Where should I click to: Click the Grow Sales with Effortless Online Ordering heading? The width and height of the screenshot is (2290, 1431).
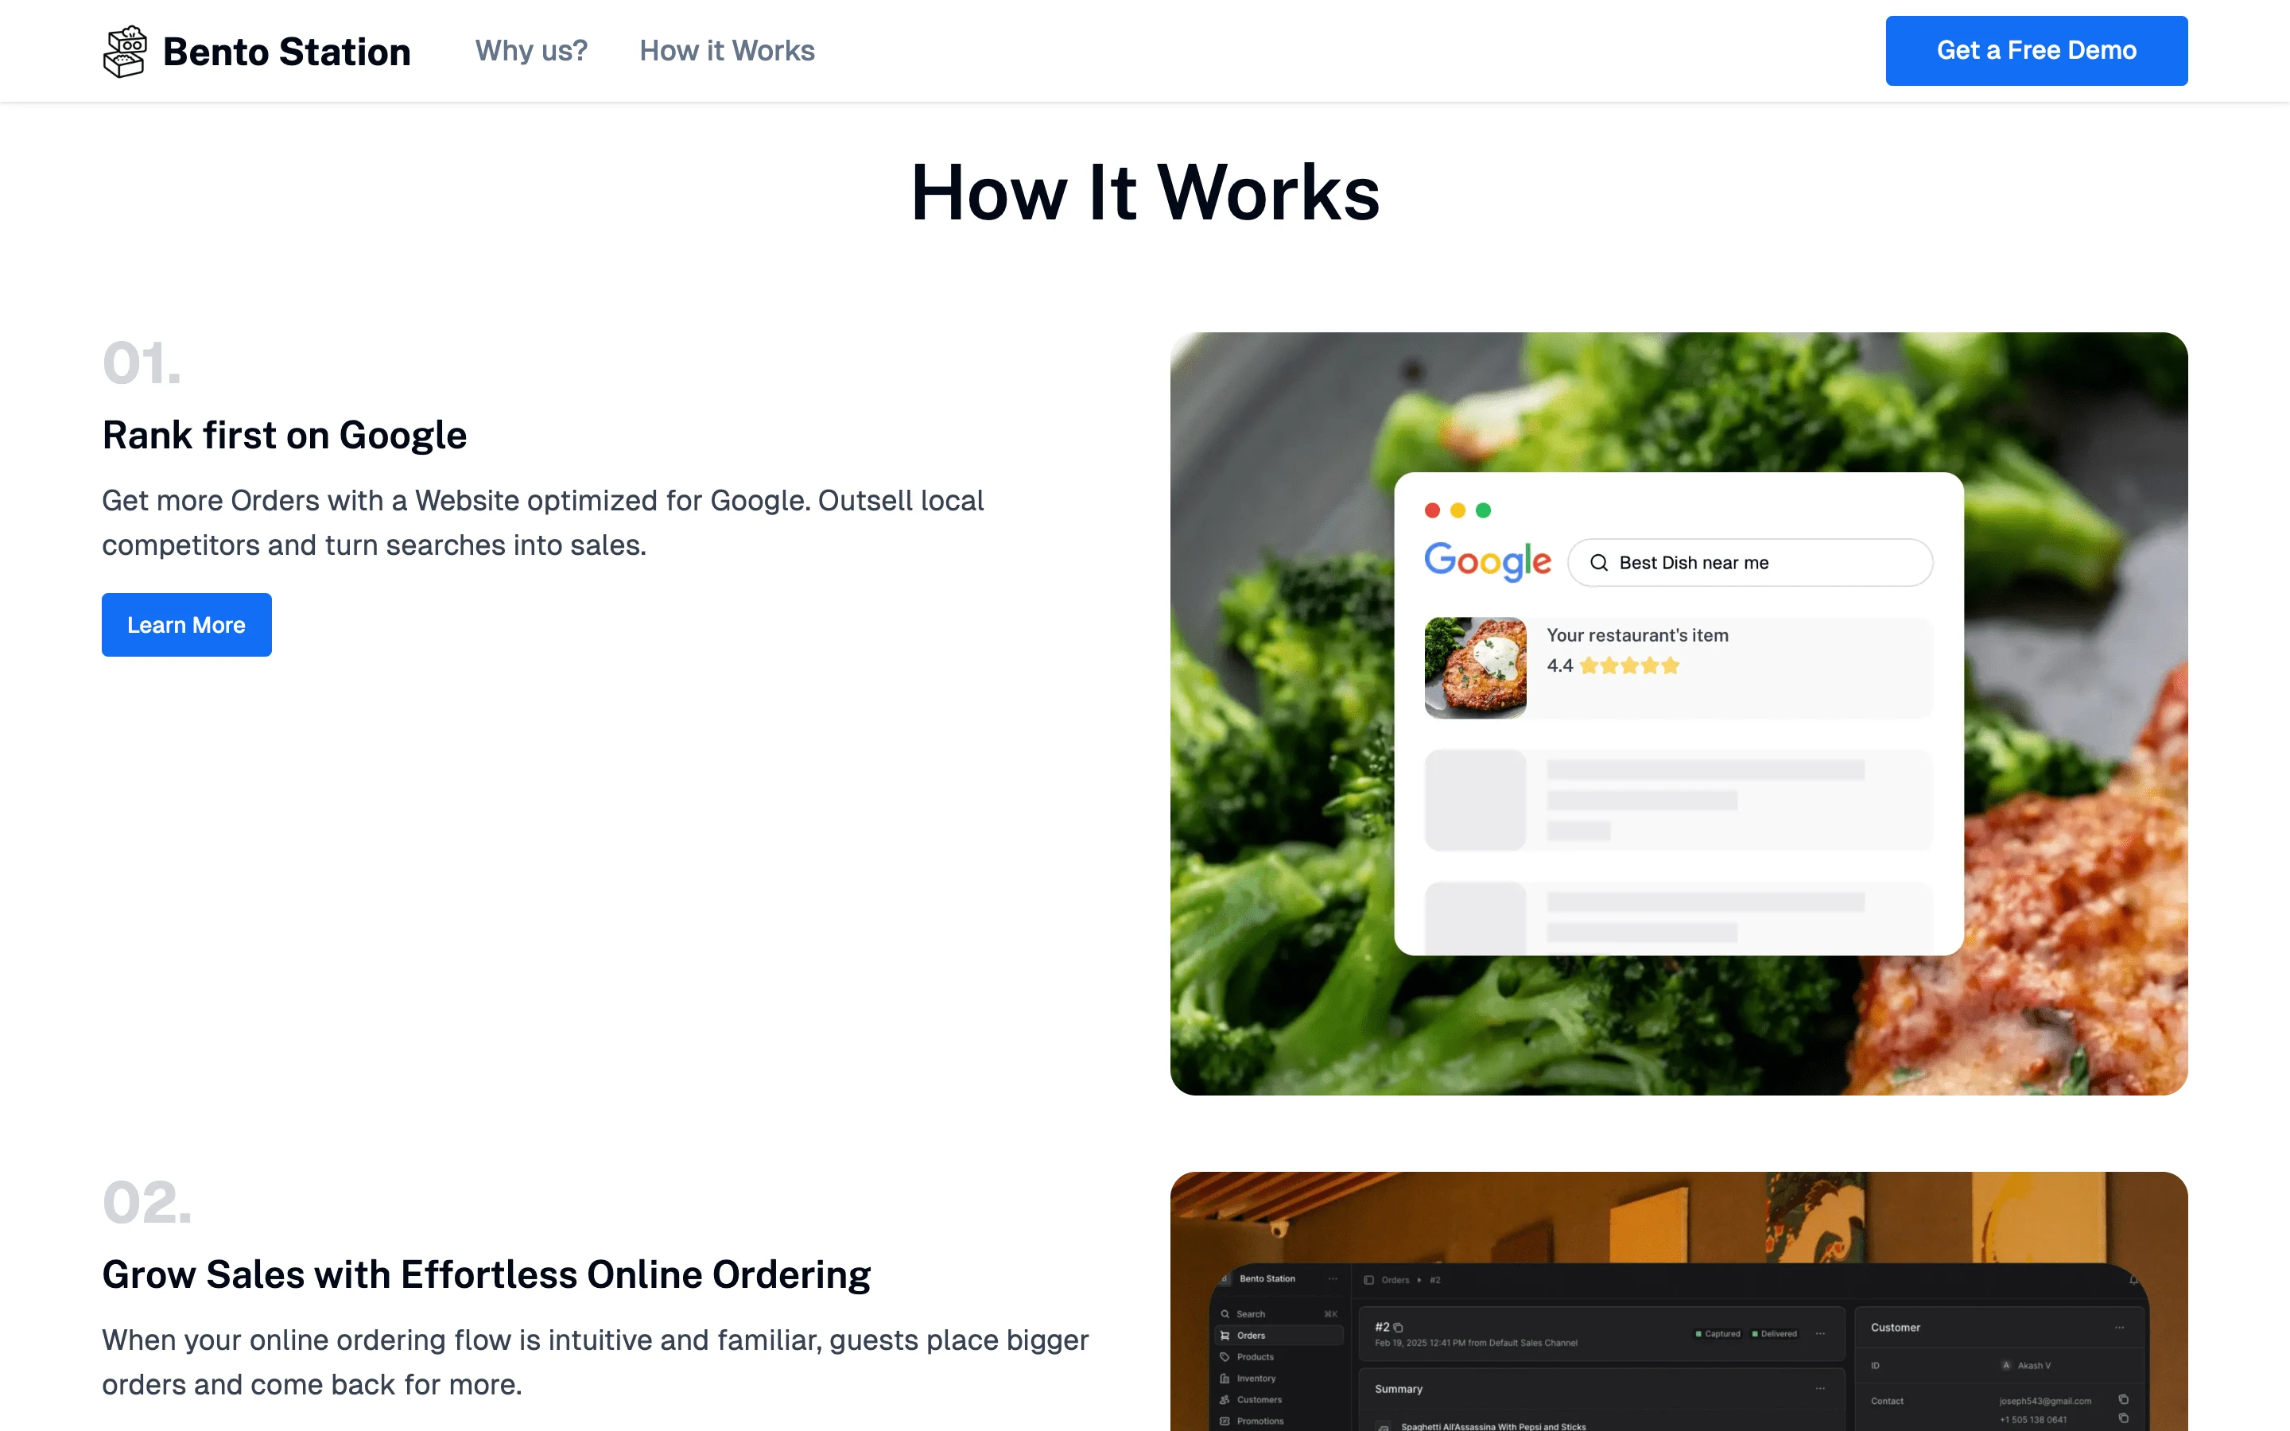point(487,1275)
